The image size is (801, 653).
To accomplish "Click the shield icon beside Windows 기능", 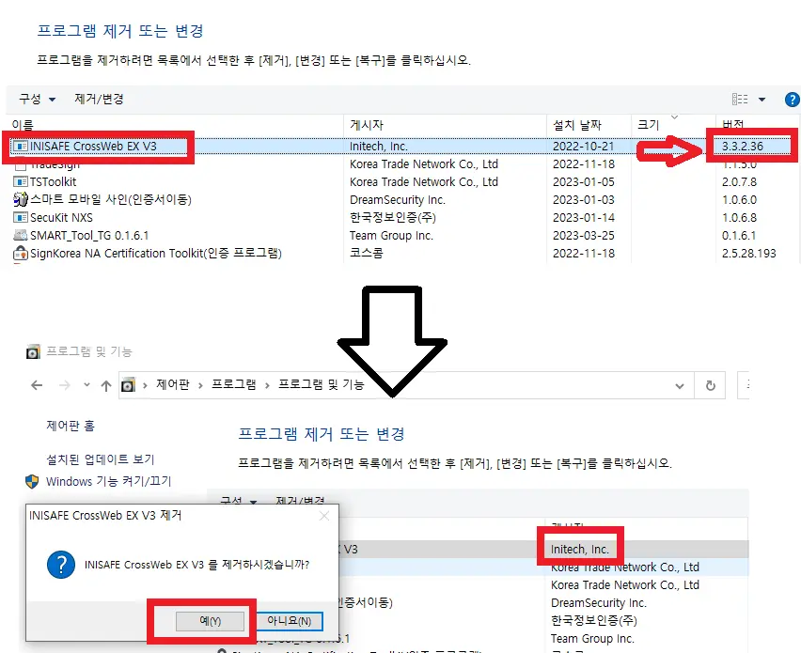I will (32, 481).
